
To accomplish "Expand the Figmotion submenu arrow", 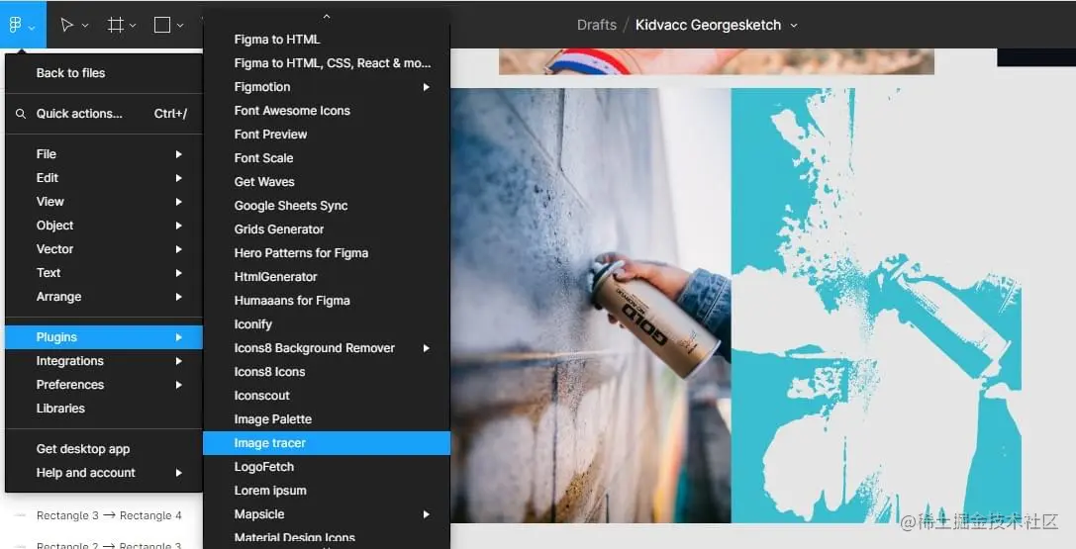I will (427, 87).
